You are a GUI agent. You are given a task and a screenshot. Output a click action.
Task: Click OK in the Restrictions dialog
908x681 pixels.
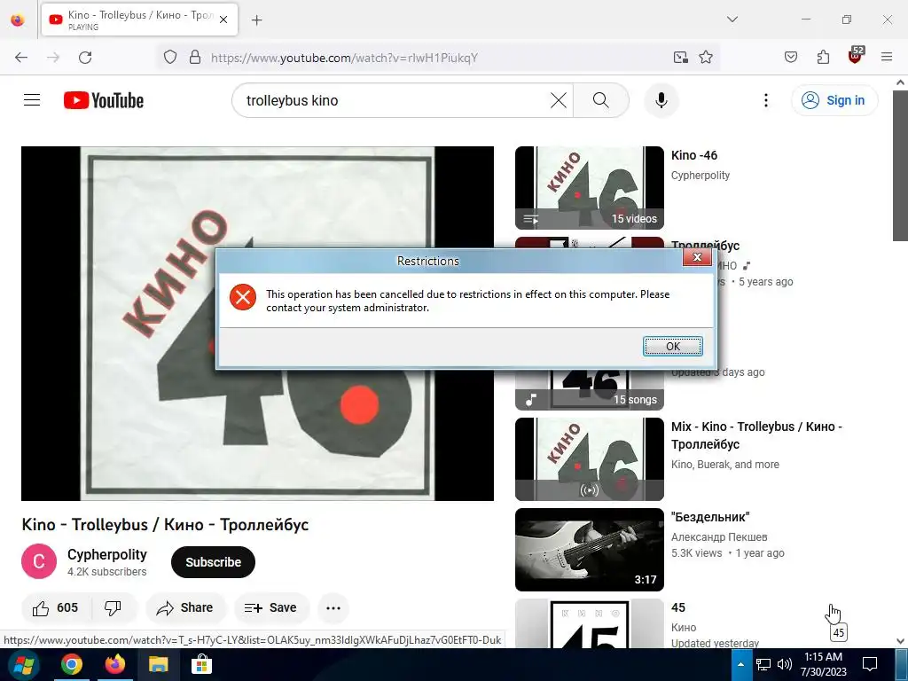(672, 347)
